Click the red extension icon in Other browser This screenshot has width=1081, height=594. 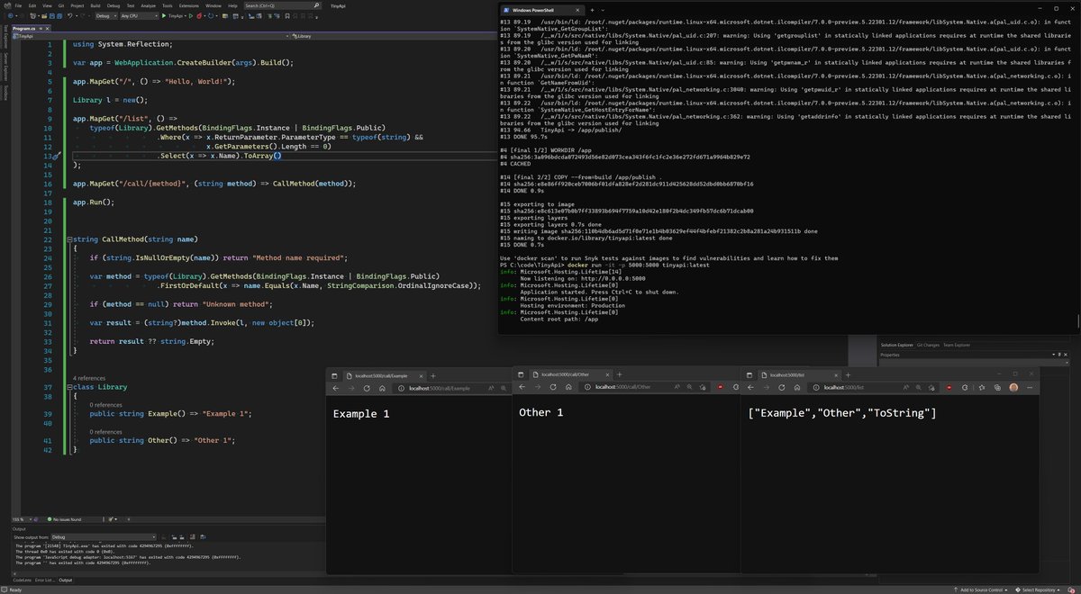[x=720, y=387]
